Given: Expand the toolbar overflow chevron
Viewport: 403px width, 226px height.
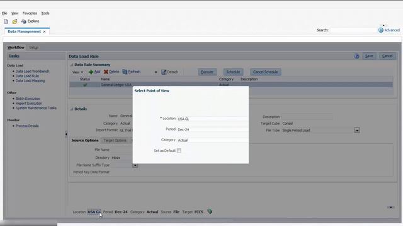Looking at the screenshot, I should [x=156, y=72].
